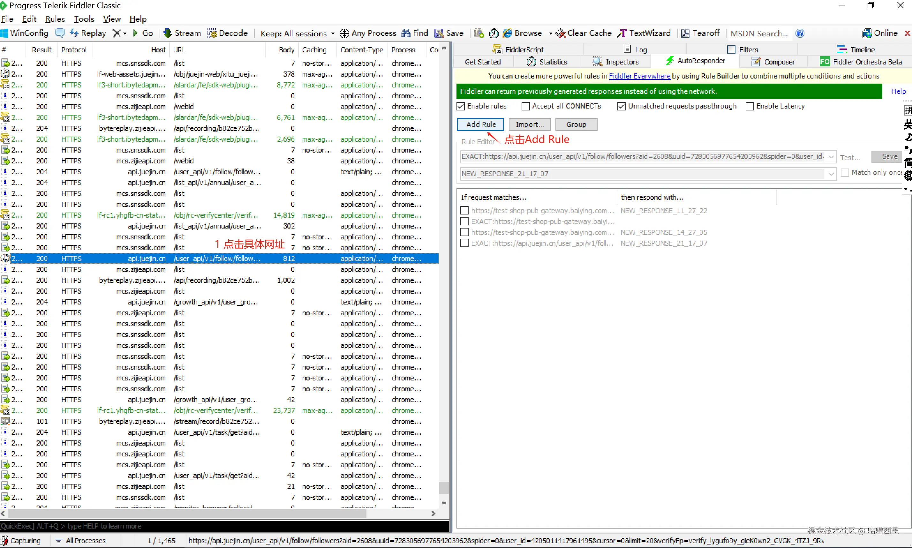Open the Rules menu

tap(55, 19)
